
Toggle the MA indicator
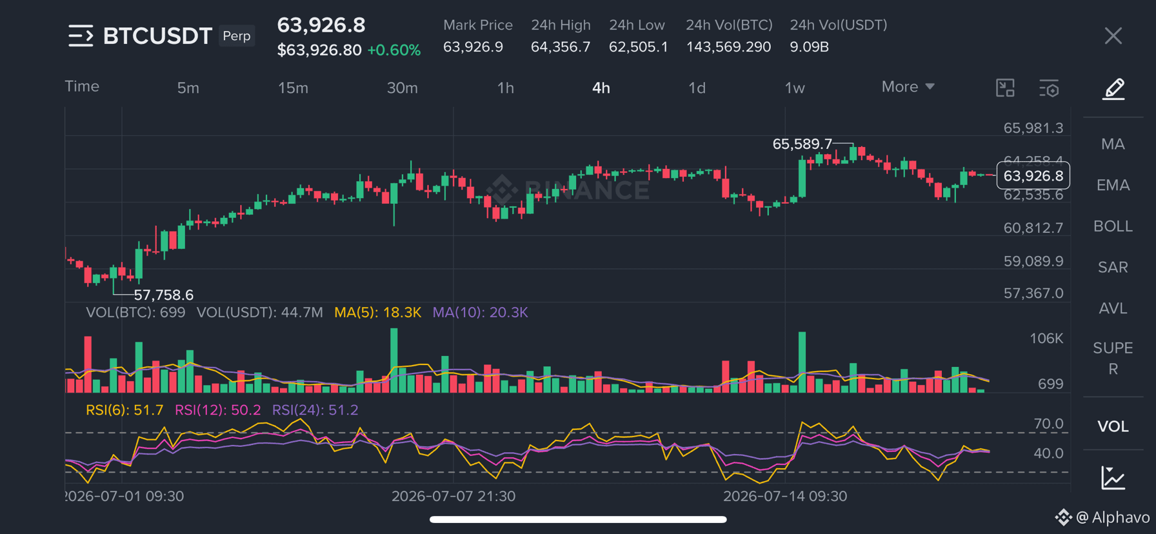coord(1113,144)
